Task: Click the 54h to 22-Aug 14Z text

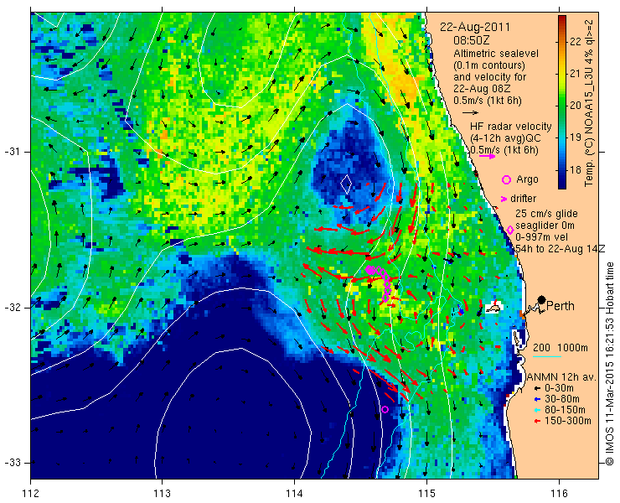Action: pyautogui.click(x=561, y=248)
